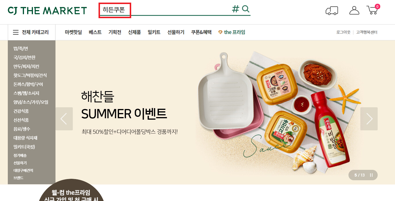Click the 로그아웃 link
Screen dimensions: 395x201
pos(343,32)
